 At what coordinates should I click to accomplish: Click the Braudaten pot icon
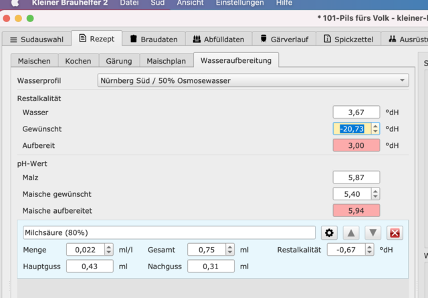coord(133,39)
